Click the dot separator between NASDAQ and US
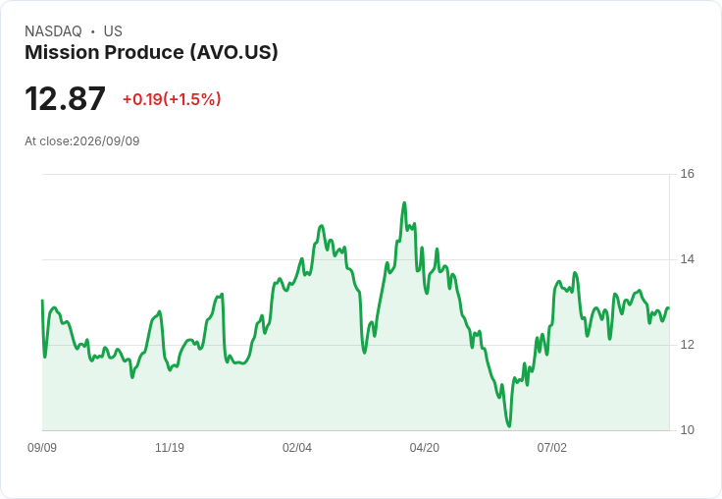Image resolution: width=722 pixels, height=499 pixels. pos(93,31)
